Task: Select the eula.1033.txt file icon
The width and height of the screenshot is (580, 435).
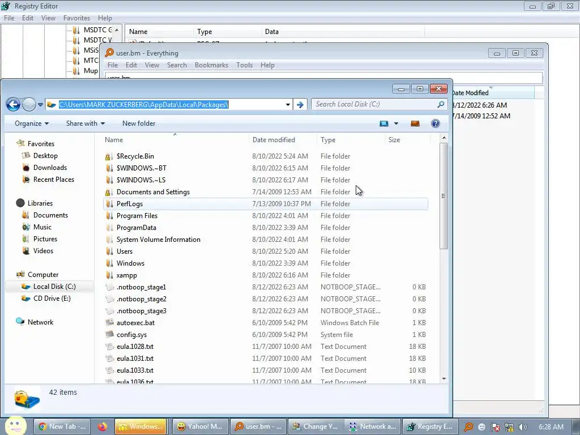Action: point(109,370)
